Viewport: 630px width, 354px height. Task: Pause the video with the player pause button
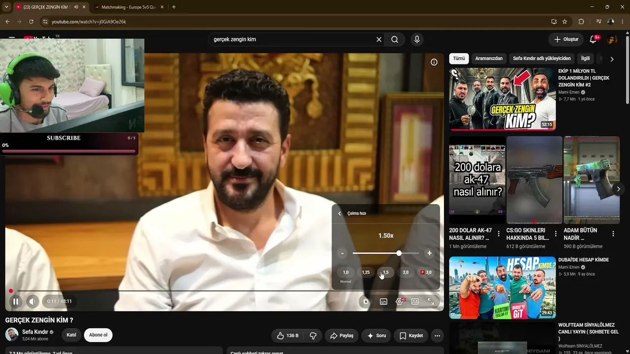15,301
